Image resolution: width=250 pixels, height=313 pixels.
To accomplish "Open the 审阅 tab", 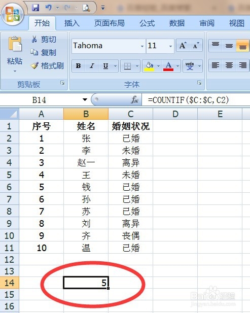I will click(207, 23).
